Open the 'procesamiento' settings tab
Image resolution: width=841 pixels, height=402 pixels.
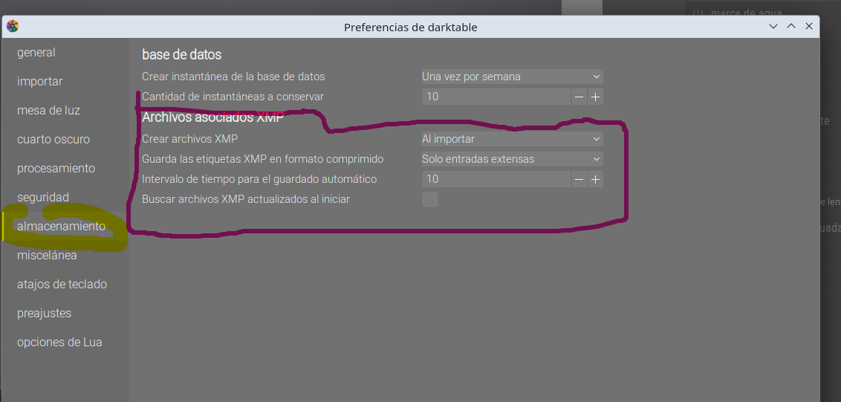tap(56, 169)
